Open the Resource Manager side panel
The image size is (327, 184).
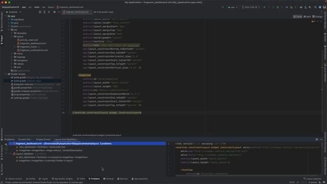tap(2, 22)
